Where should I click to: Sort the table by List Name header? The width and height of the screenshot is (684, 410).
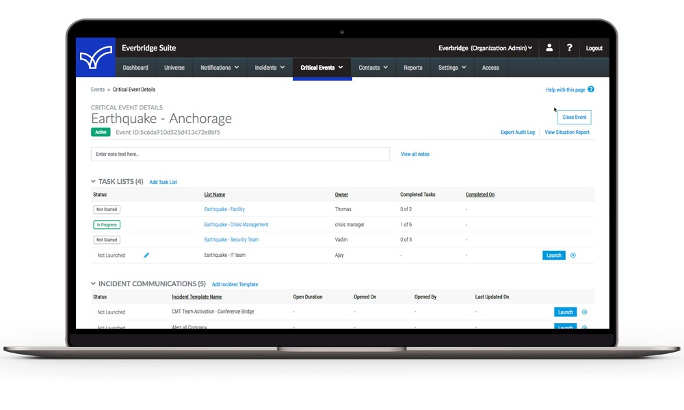214,195
